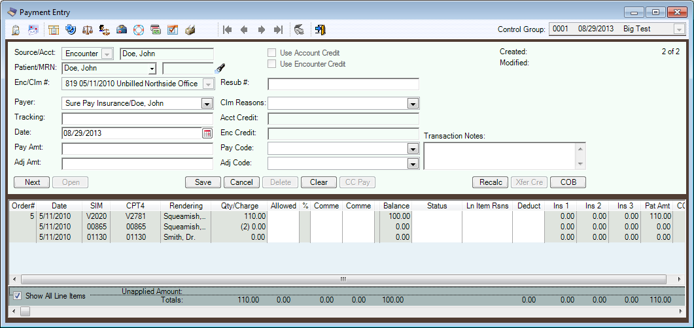Go to first record arrow
The image size is (694, 328).
pyautogui.click(x=228, y=30)
